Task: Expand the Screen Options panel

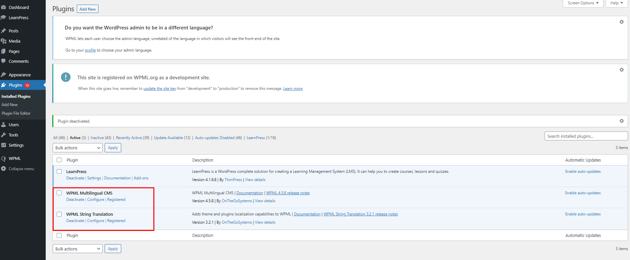Action: click(583, 3)
